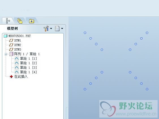Open the Favorites folder tab
The width and height of the screenshot is (159, 119).
(x=31, y=21)
